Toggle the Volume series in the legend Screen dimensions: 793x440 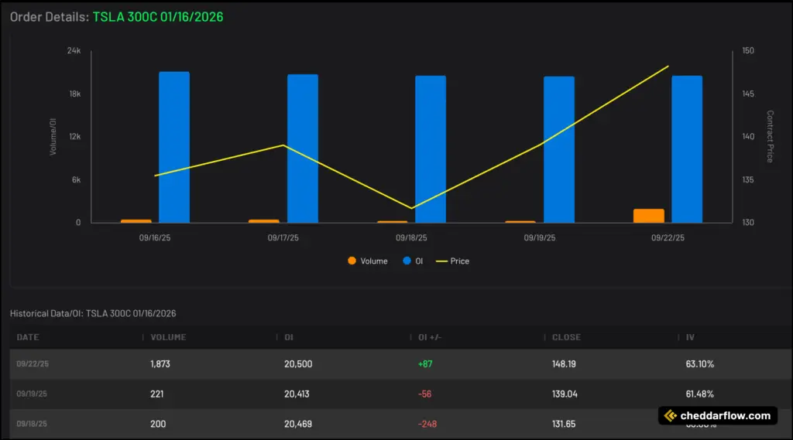368,261
